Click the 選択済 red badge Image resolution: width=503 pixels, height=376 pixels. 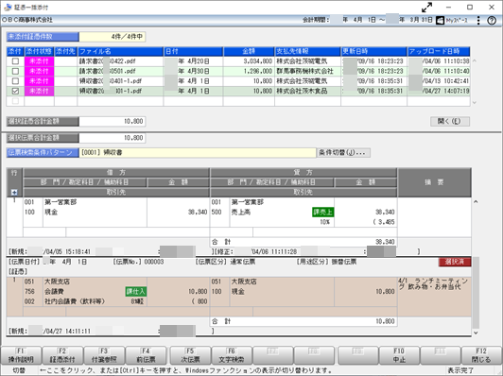pyautogui.click(x=455, y=262)
